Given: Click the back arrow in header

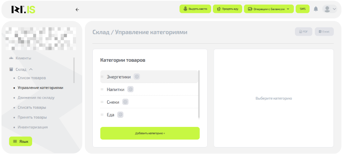Looking at the screenshot, I should pyautogui.click(x=77, y=9).
